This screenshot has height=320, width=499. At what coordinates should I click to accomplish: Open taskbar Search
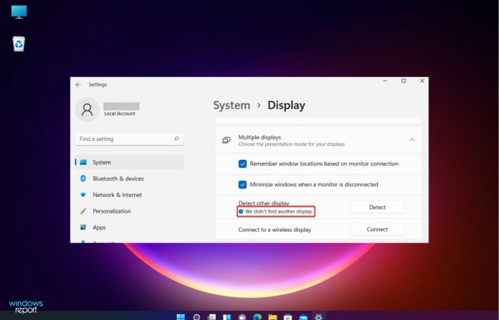(x=197, y=317)
